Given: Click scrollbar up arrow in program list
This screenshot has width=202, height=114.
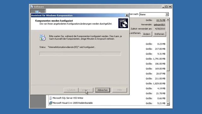Looking at the screenshot, I should coord(168,20).
